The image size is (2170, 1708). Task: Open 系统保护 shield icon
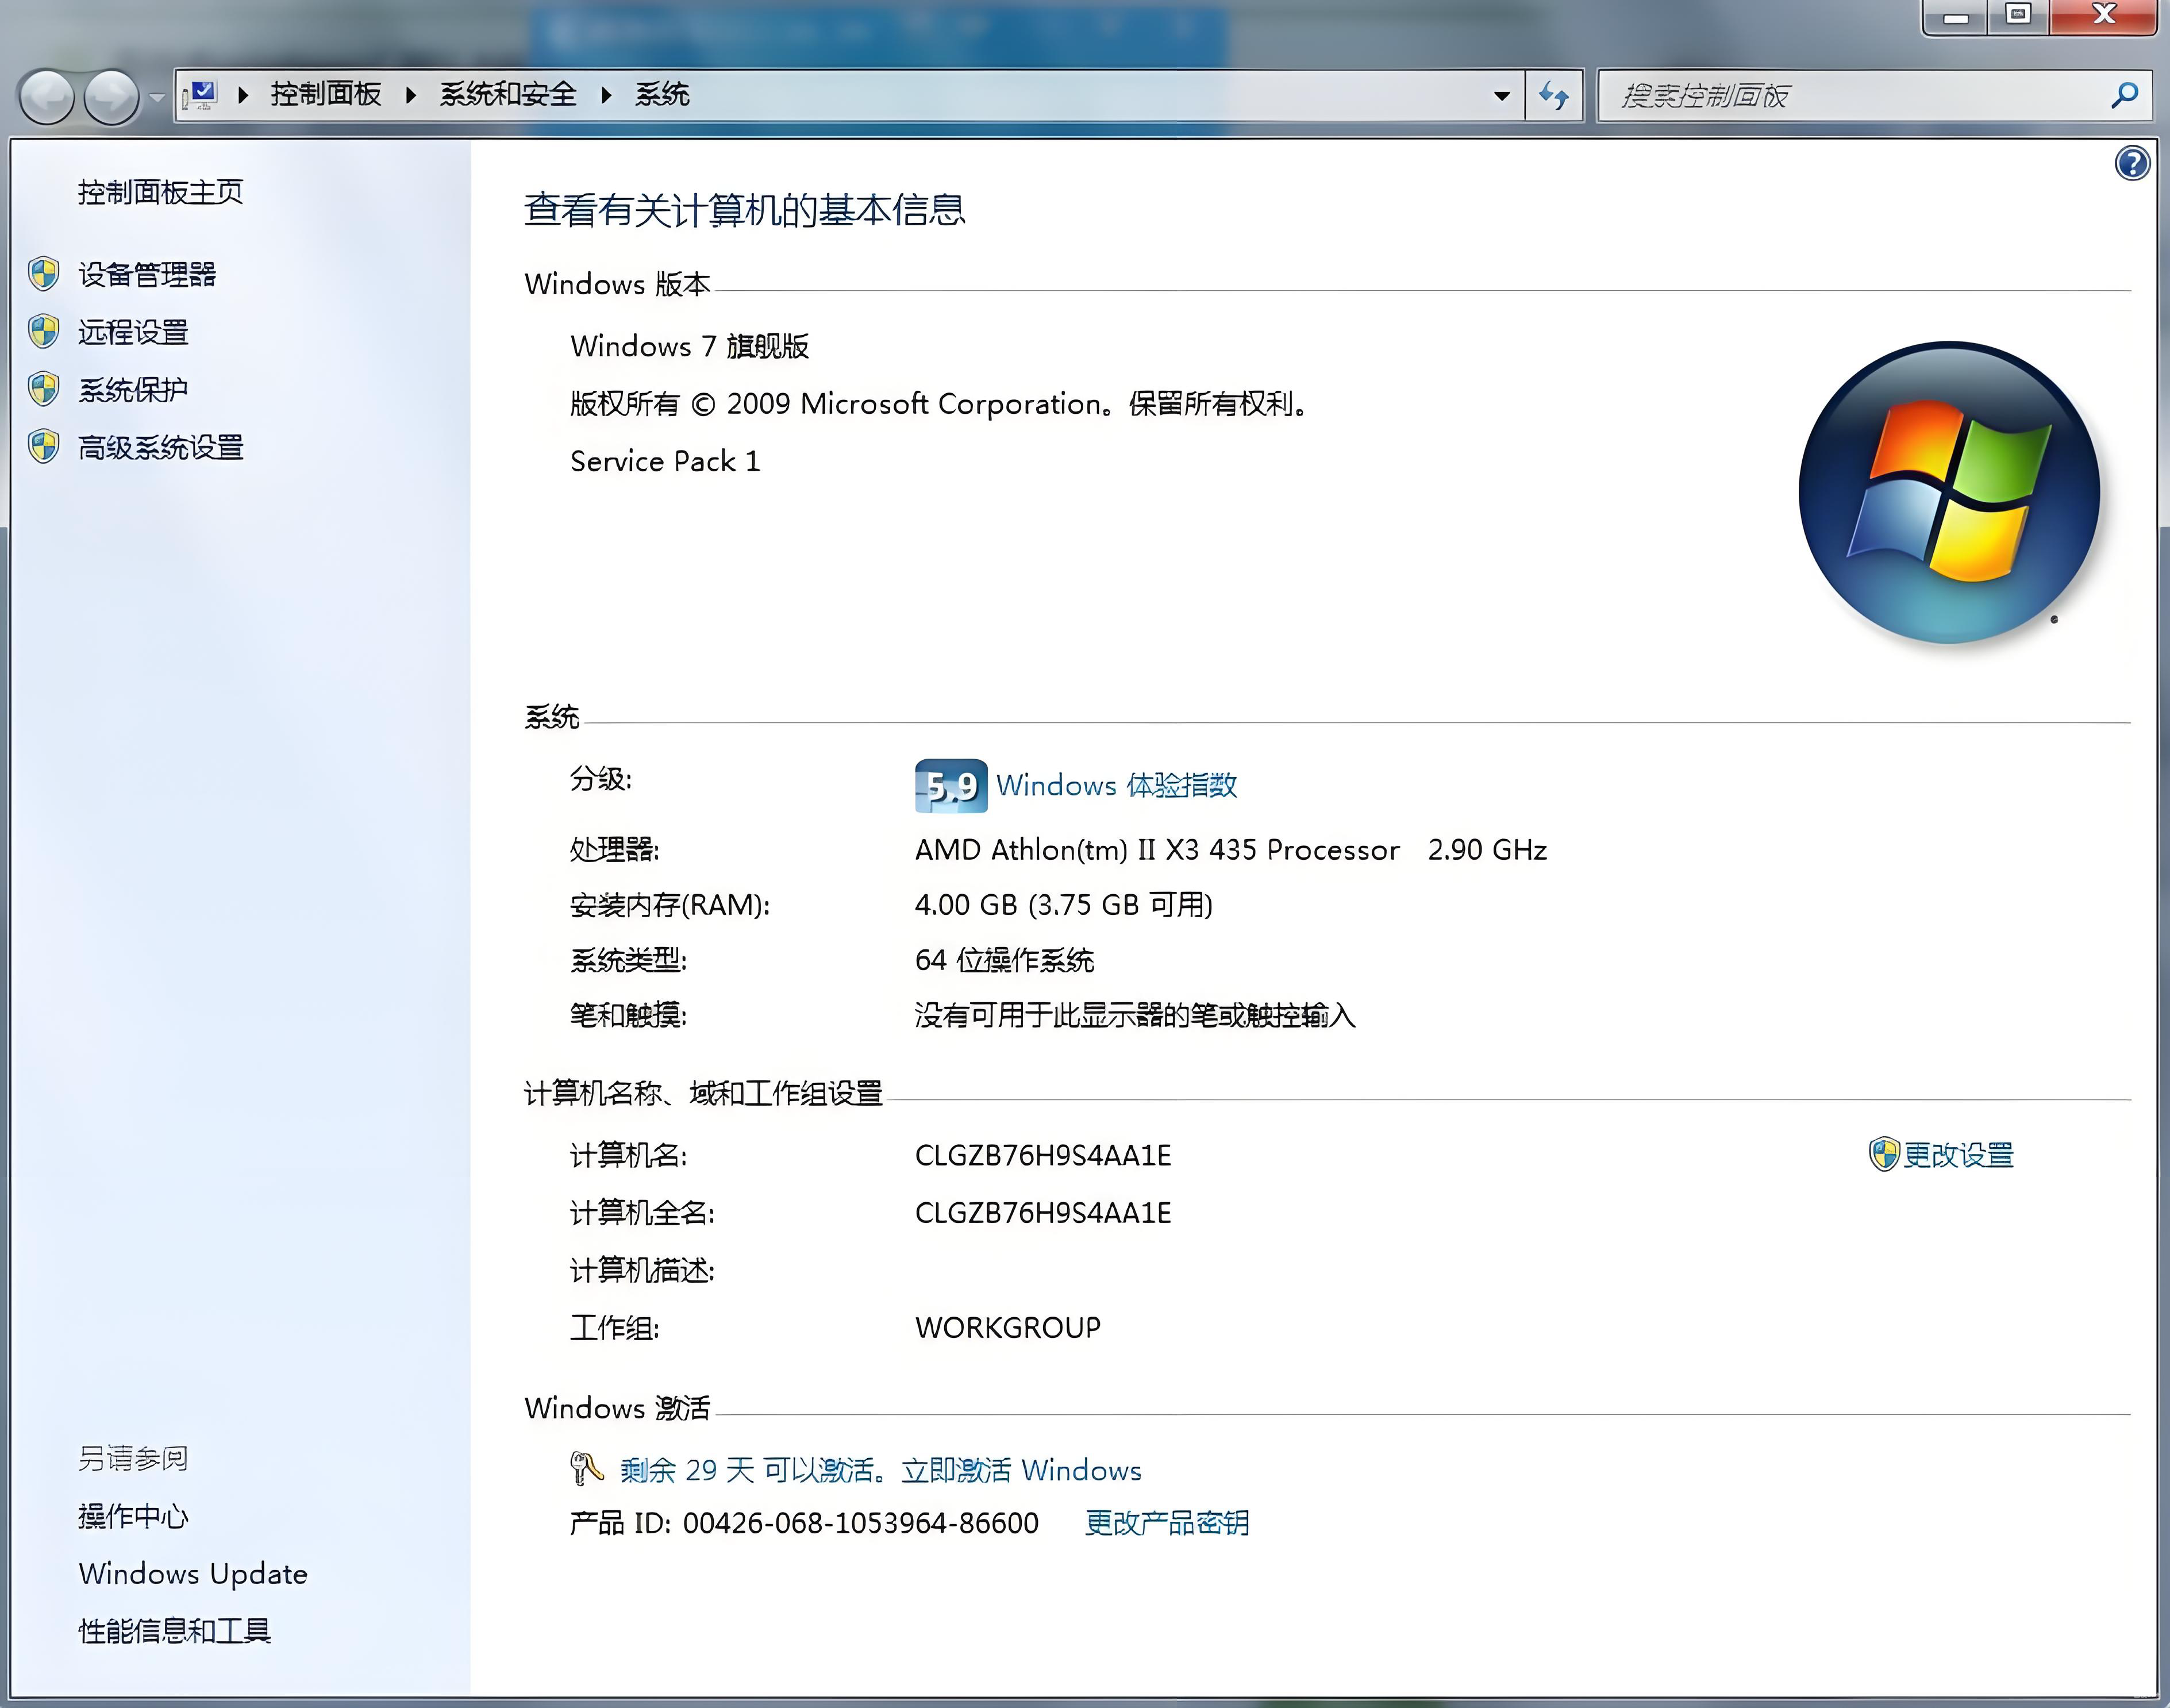tap(44, 389)
